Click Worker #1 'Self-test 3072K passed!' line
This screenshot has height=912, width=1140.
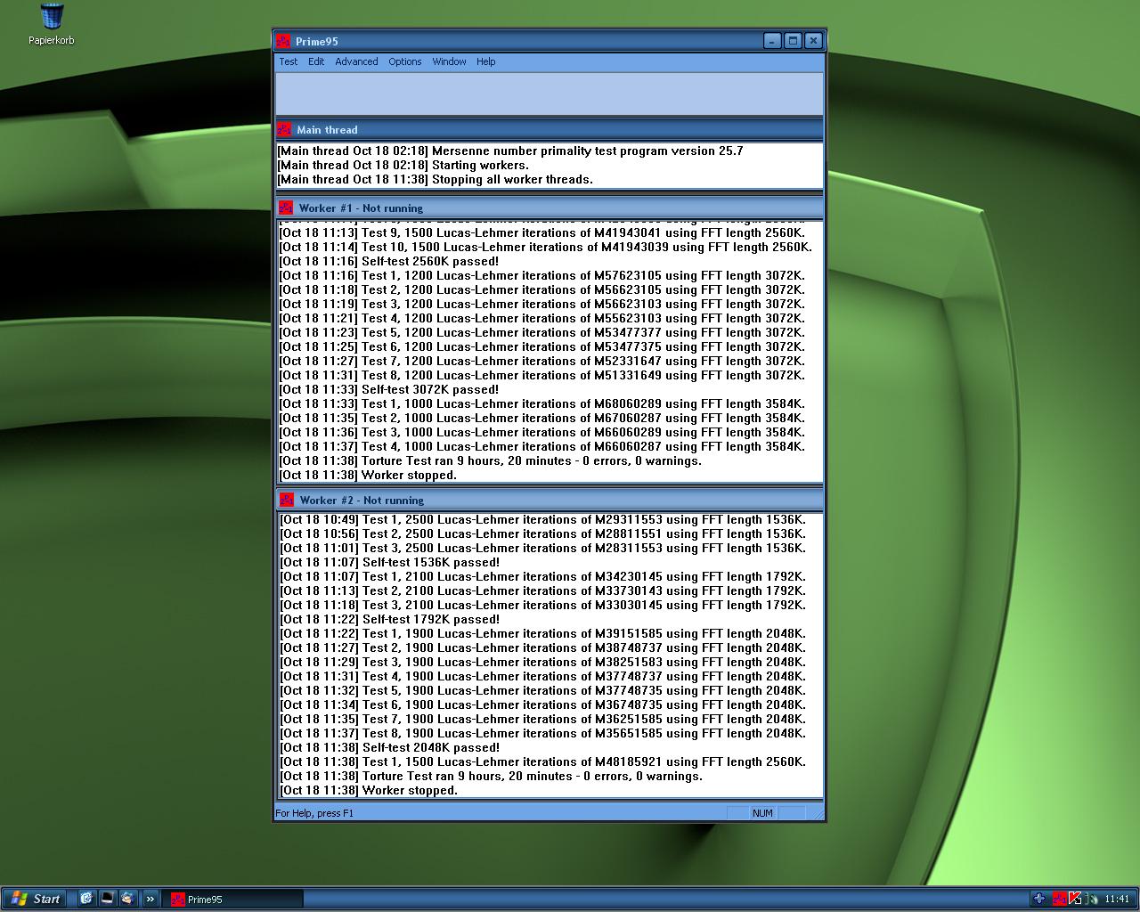pyautogui.click(x=389, y=389)
